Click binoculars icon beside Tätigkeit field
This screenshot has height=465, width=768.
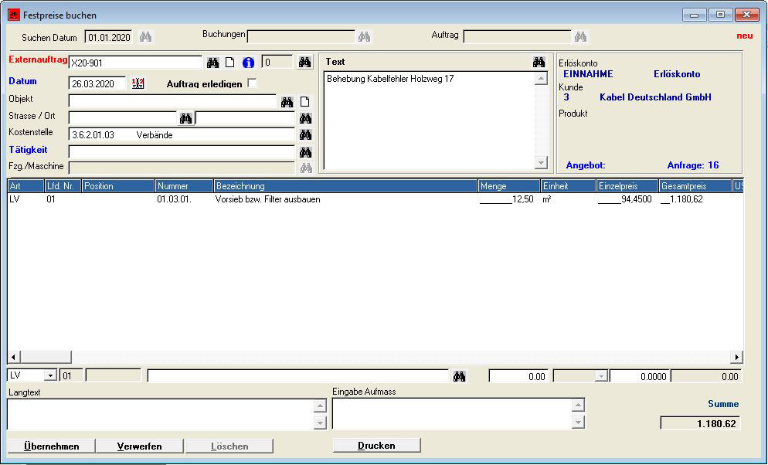[x=305, y=152]
